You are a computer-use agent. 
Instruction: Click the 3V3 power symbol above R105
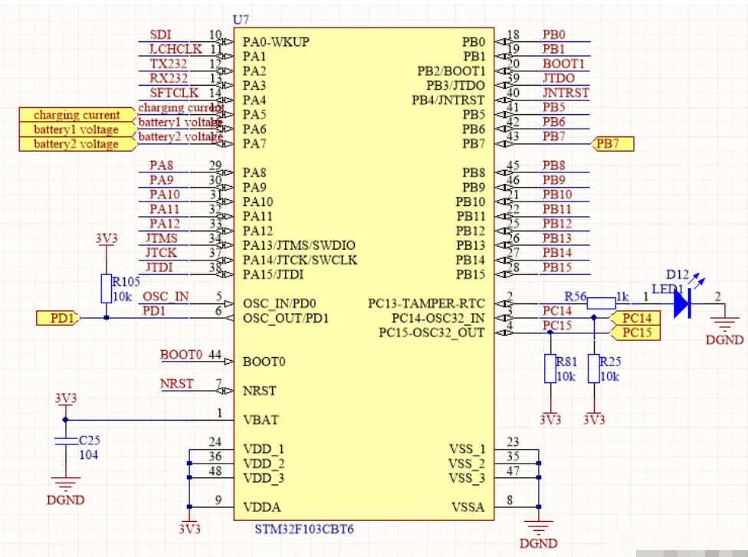107,239
